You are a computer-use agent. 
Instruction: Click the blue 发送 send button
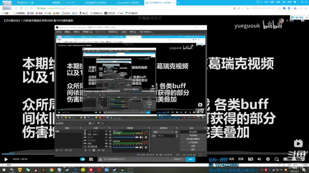(190, 159)
